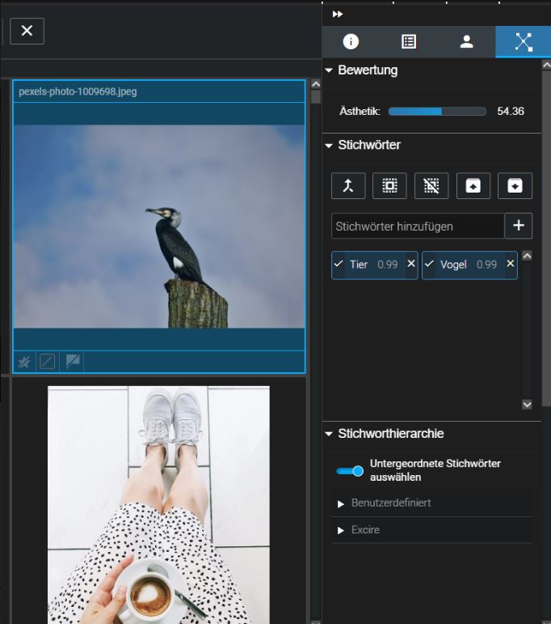Open the info tab icon
Image resolution: width=551 pixels, height=624 pixels.
pyautogui.click(x=351, y=42)
